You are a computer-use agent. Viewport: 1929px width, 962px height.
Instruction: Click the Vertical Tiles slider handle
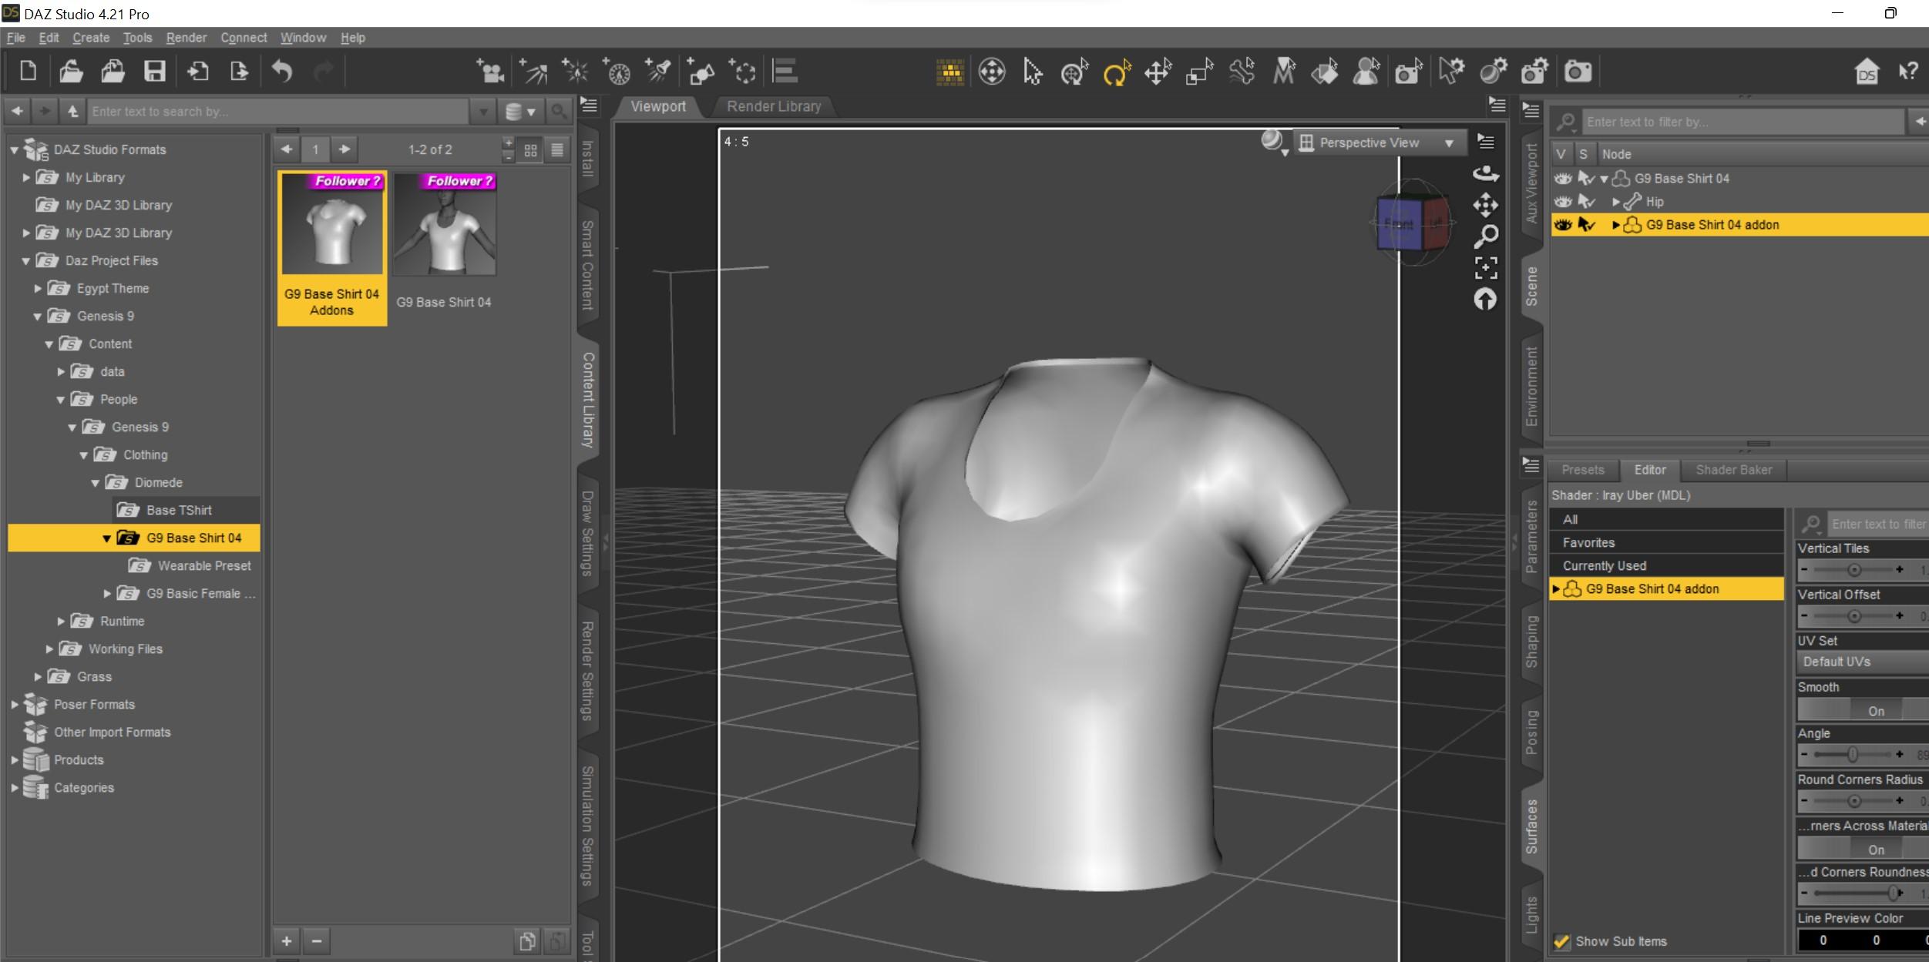pyautogui.click(x=1854, y=570)
